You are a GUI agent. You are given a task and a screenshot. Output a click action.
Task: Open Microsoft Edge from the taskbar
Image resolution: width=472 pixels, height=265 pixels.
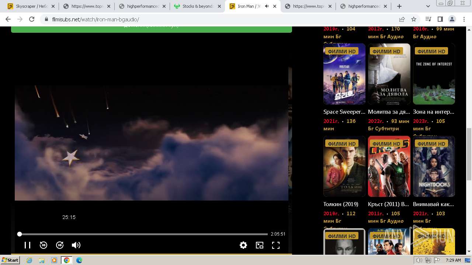pos(79,260)
